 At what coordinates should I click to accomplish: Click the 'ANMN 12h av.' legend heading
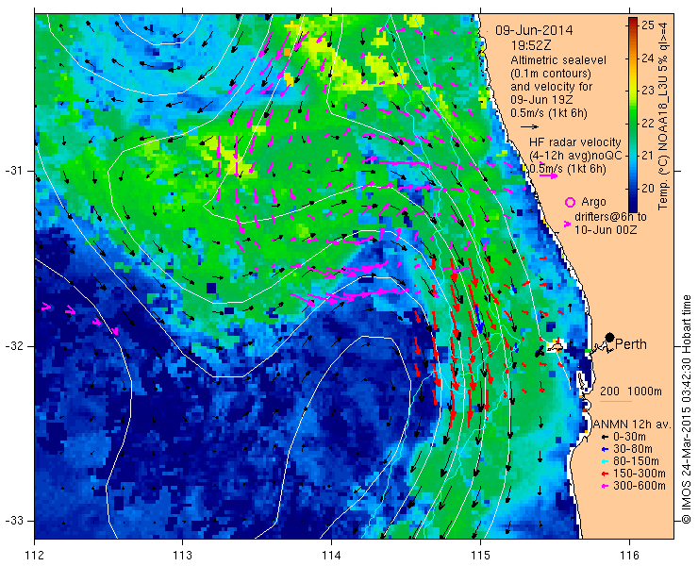(633, 424)
